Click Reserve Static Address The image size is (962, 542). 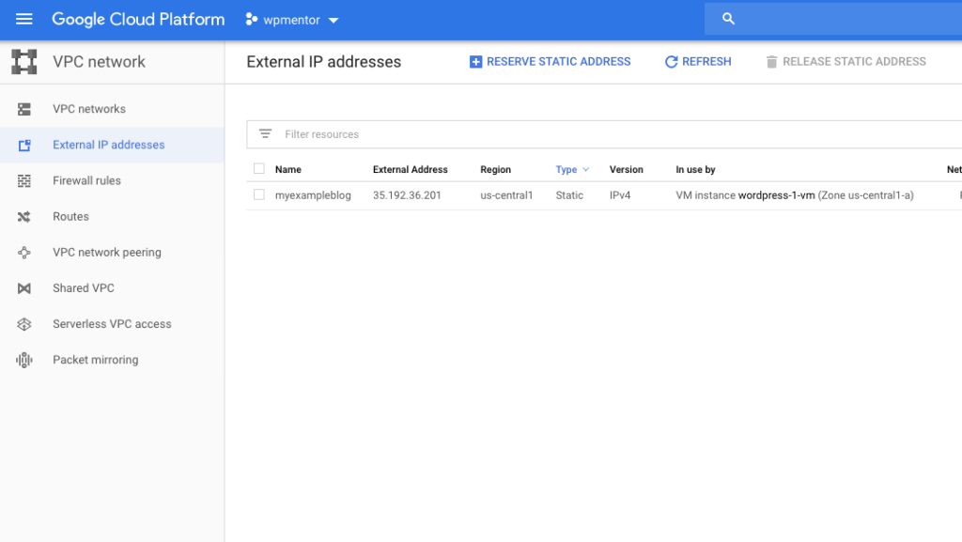[x=550, y=61]
